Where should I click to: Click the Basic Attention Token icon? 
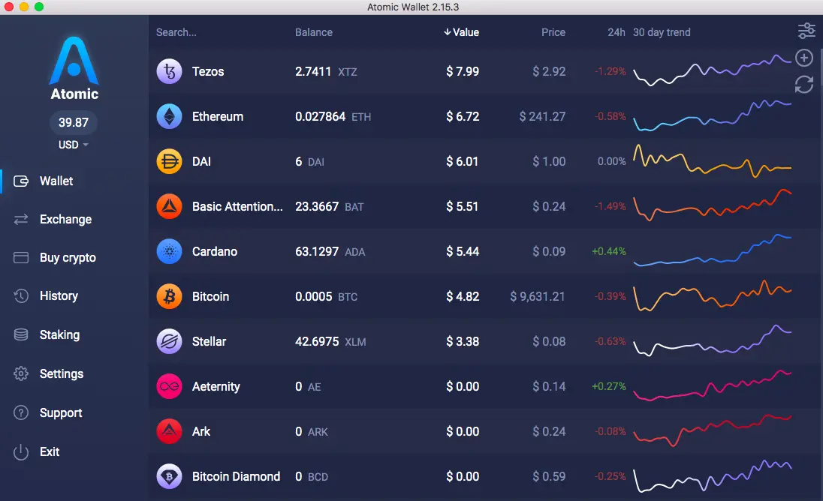(x=169, y=206)
